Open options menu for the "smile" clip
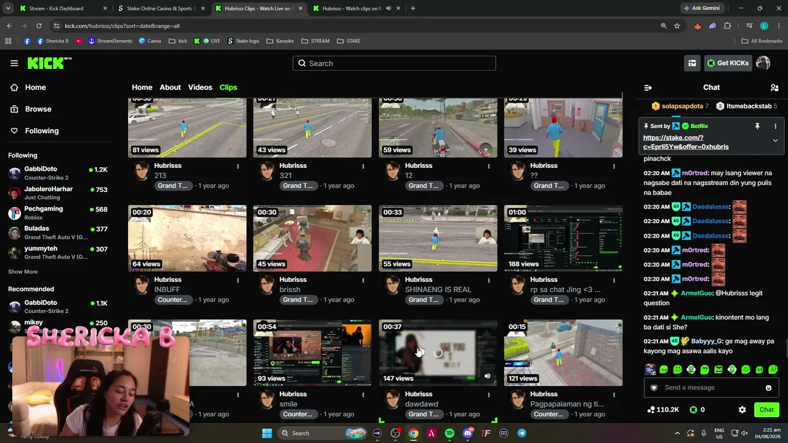Viewport: 788px width, 443px height. (x=363, y=394)
